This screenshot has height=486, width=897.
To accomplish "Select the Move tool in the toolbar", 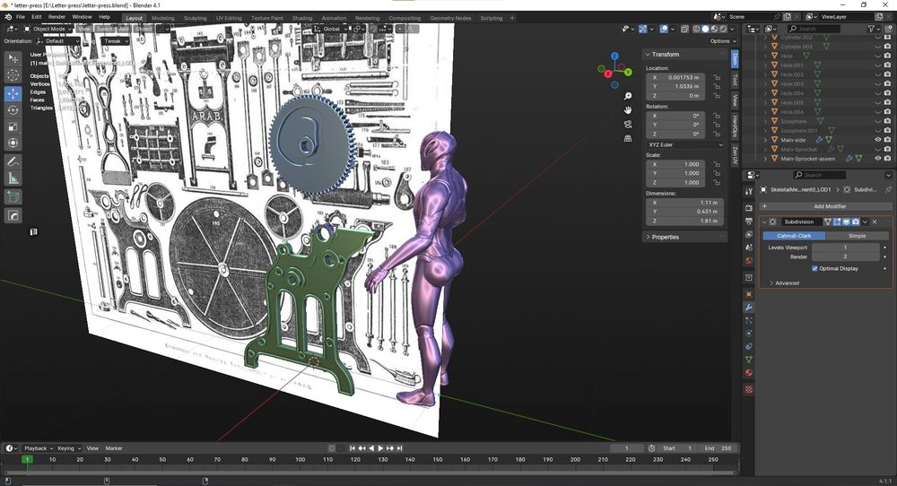I will point(13,93).
